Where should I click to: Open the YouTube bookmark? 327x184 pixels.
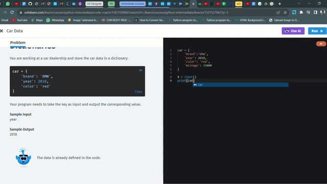tap(19, 20)
